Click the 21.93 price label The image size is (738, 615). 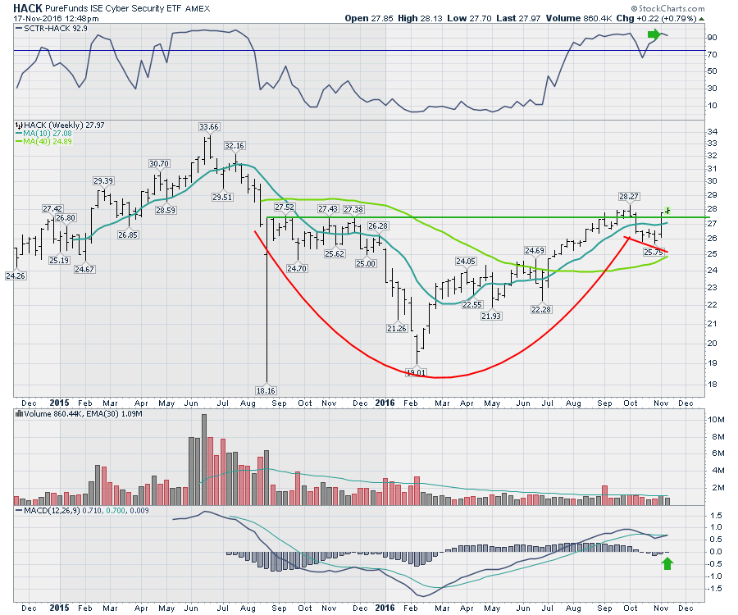(x=491, y=317)
